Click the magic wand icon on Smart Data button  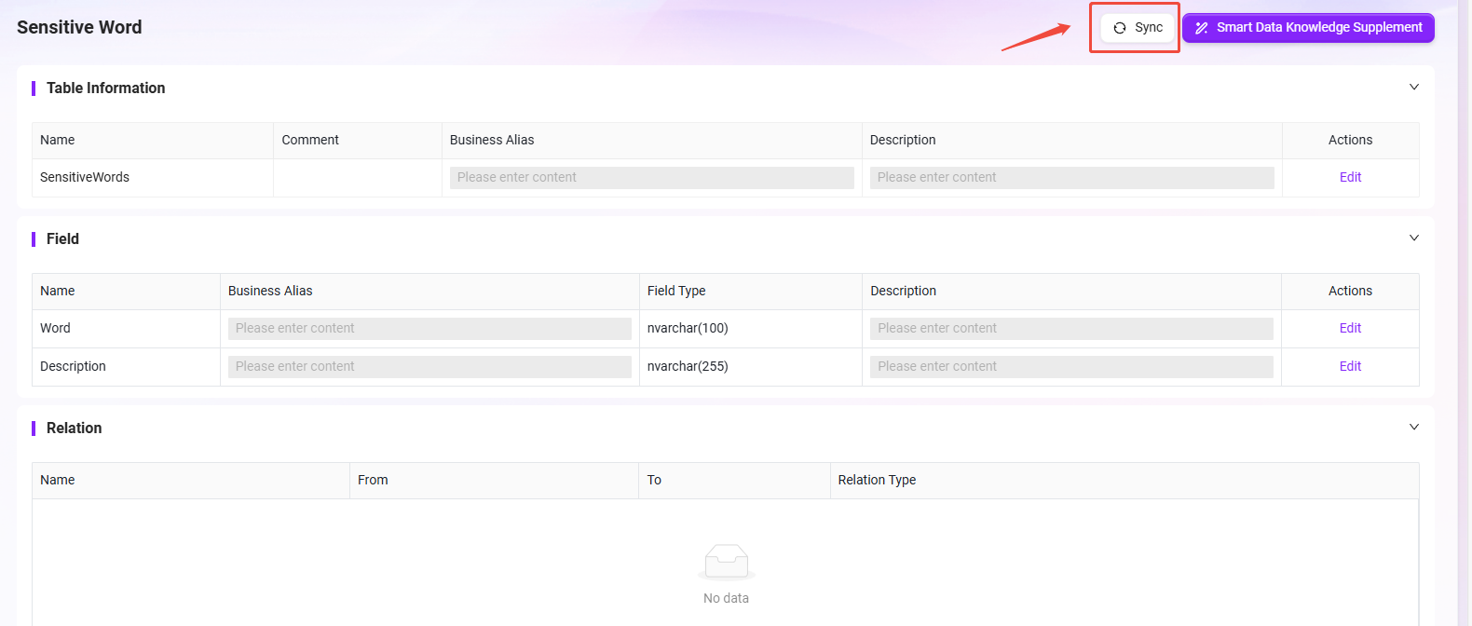pos(1202,28)
